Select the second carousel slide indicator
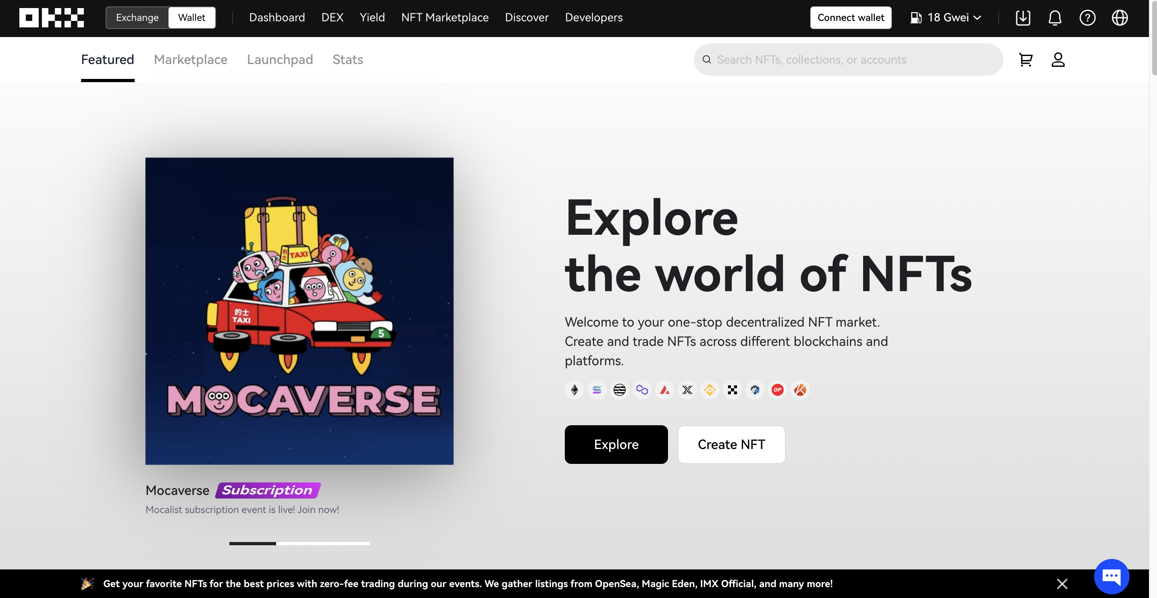 pos(299,543)
